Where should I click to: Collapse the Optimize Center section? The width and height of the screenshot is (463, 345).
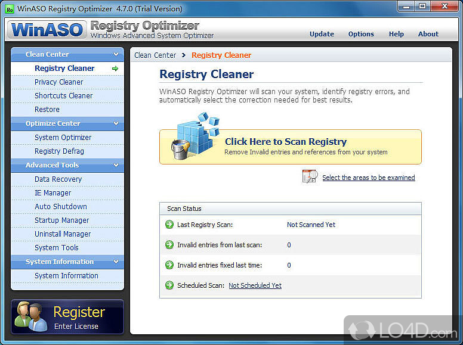(x=116, y=123)
